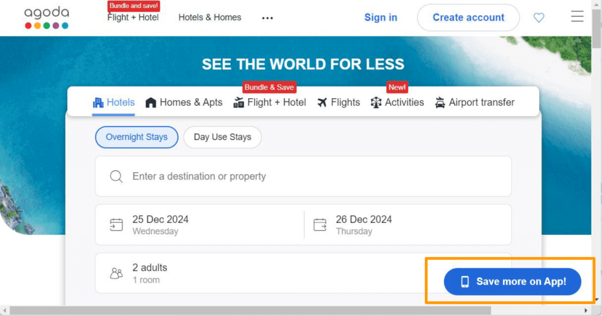Screen dimensions: 602x316
Task: Click the check-out calendar icon
Action: [320, 225]
